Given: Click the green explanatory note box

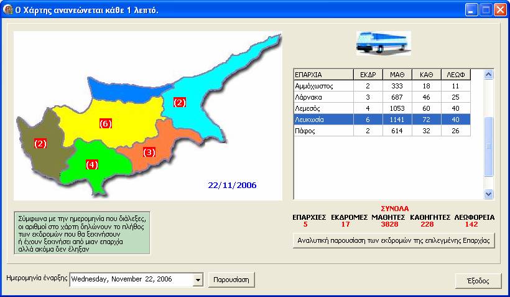Looking at the screenshot, I should coord(82,233).
